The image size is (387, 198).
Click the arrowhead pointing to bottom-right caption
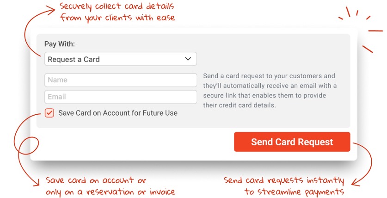354,183
